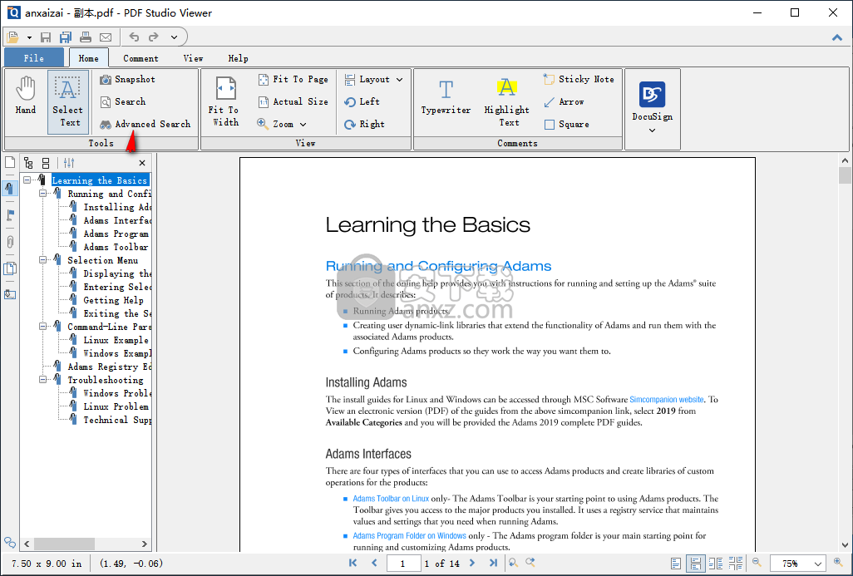Follow Adams Program Folder on Windows link

pyautogui.click(x=409, y=536)
